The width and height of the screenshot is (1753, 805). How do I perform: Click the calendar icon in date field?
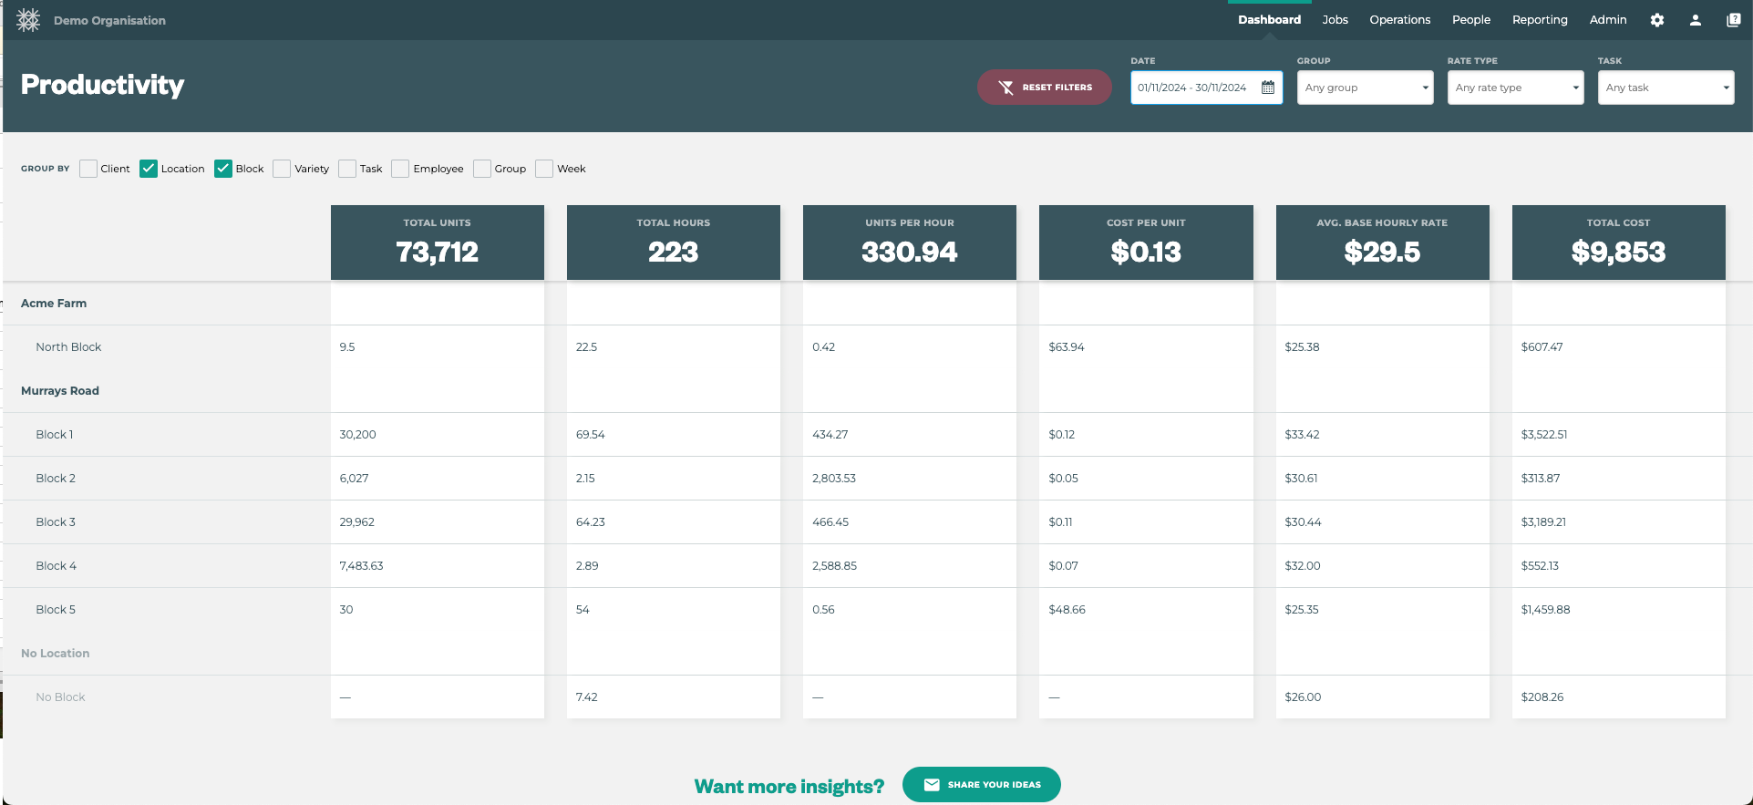(x=1268, y=88)
